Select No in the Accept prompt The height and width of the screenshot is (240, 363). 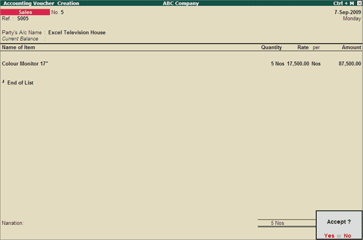pyautogui.click(x=347, y=235)
